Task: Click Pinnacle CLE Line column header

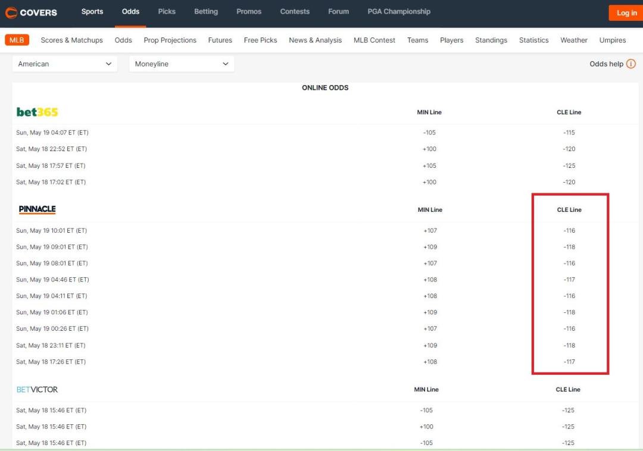Action: pyautogui.click(x=569, y=209)
